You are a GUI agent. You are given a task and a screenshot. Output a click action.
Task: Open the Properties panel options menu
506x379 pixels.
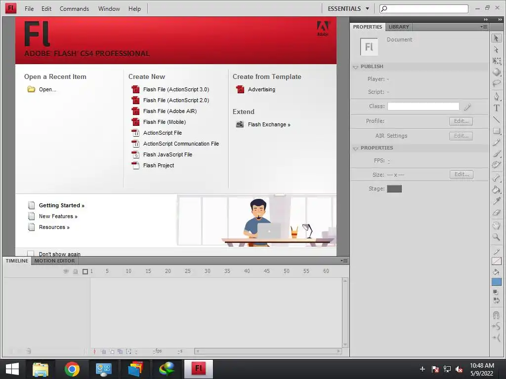(484, 27)
